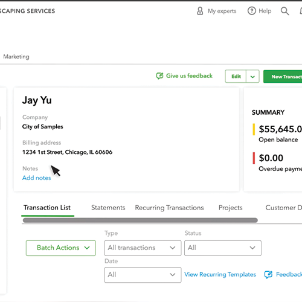Open the Batch Actions dropdown
This screenshot has height=302, width=302.
[x=61, y=248]
